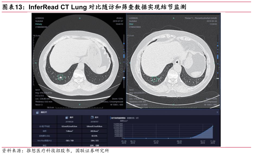Click the Min/Max HU row label
Screen dimensions: 253x155
[45, 141]
